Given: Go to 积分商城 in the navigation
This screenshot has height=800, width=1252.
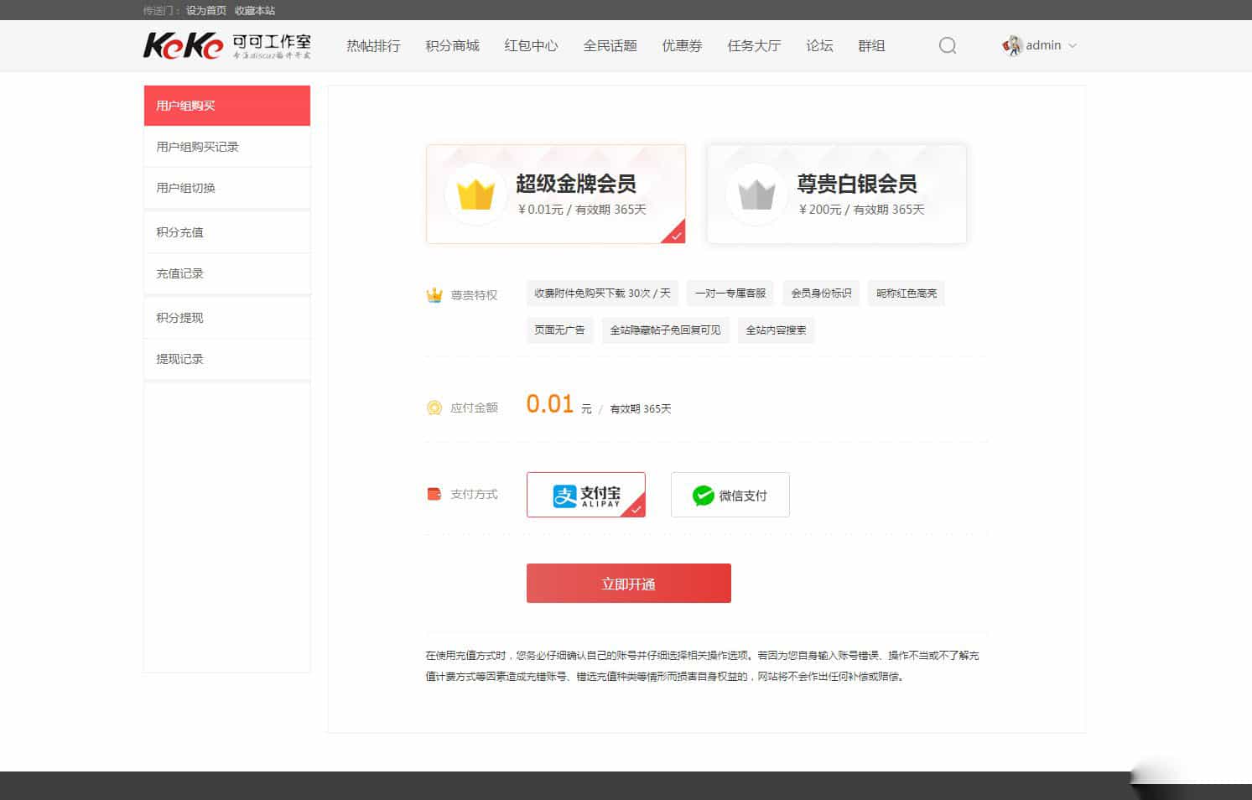Looking at the screenshot, I should pyautogui.click(x=452, y=45).
